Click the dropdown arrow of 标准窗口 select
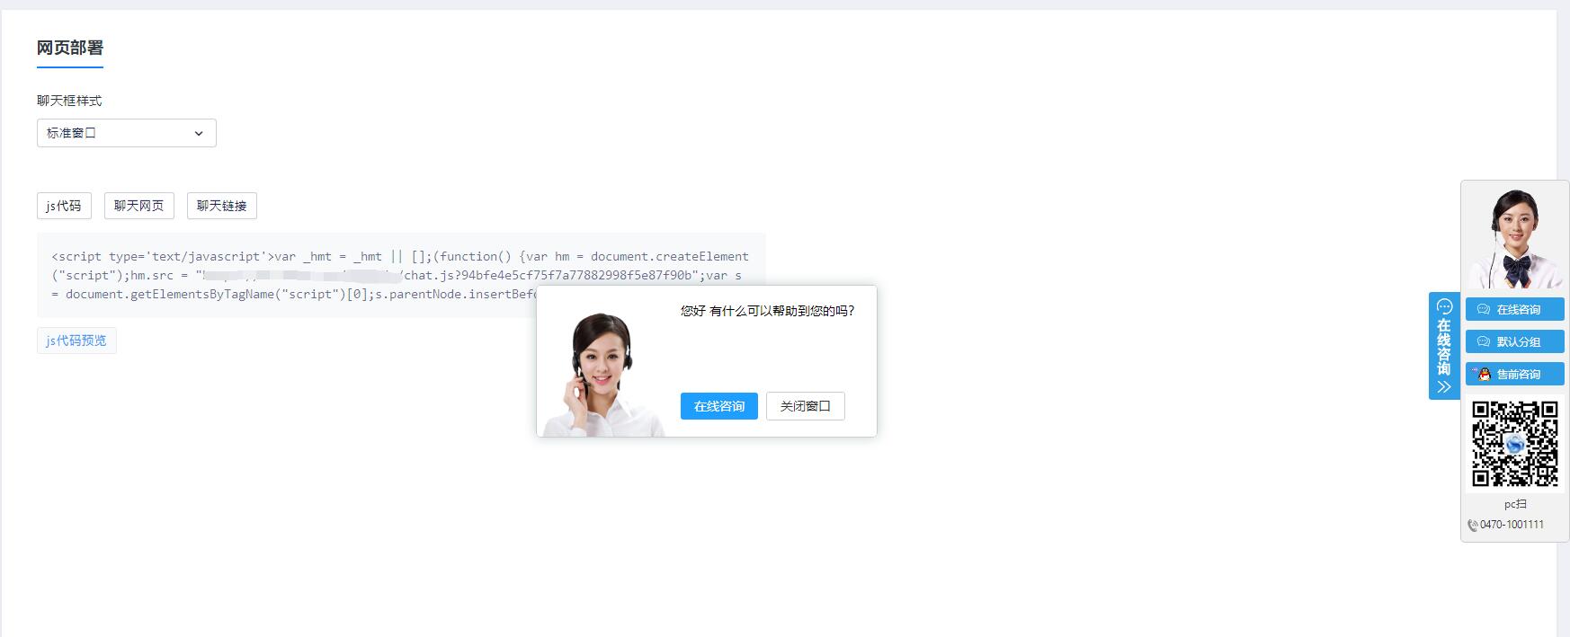The image size is (1570, 637). tap(199, 133)
